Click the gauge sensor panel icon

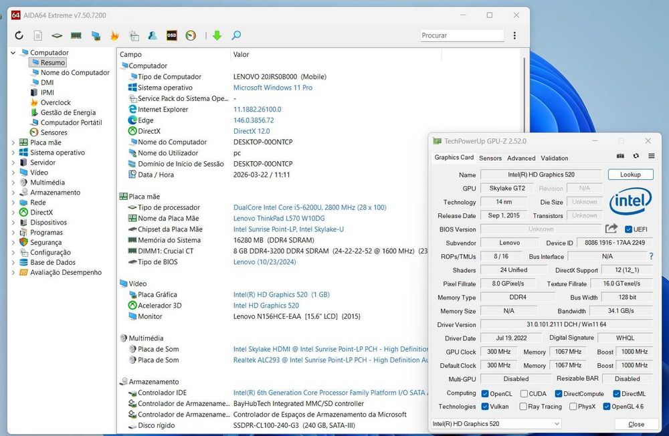point(191,35)
